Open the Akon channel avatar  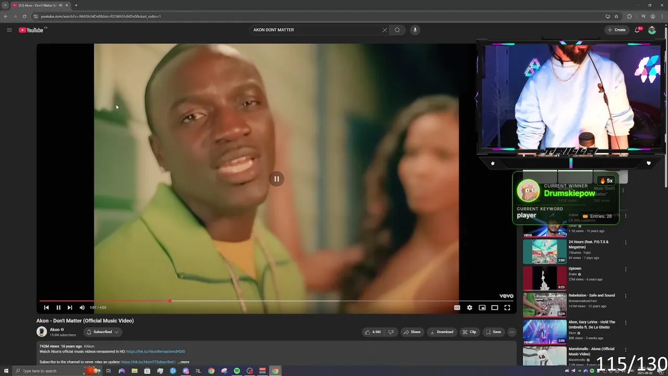pos(41,332)
